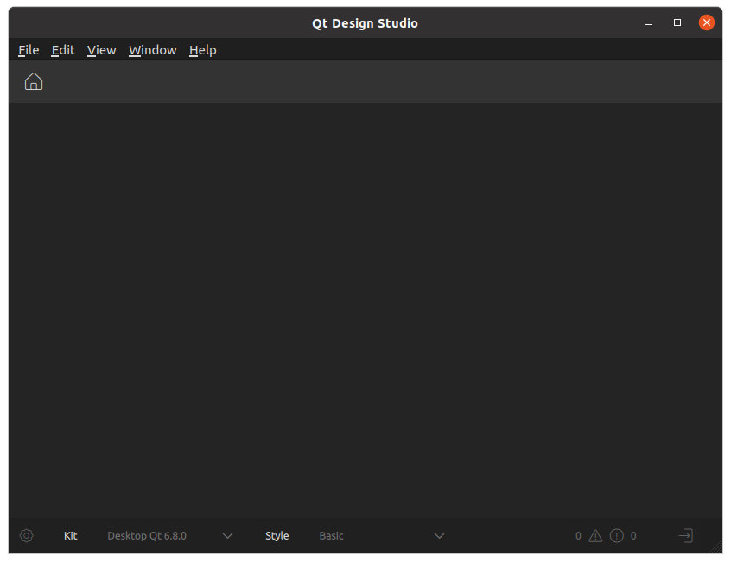Viewport: 731px width, 562px height.
Task: Click the Qt Design Studio title bar text
Action: 365,23
